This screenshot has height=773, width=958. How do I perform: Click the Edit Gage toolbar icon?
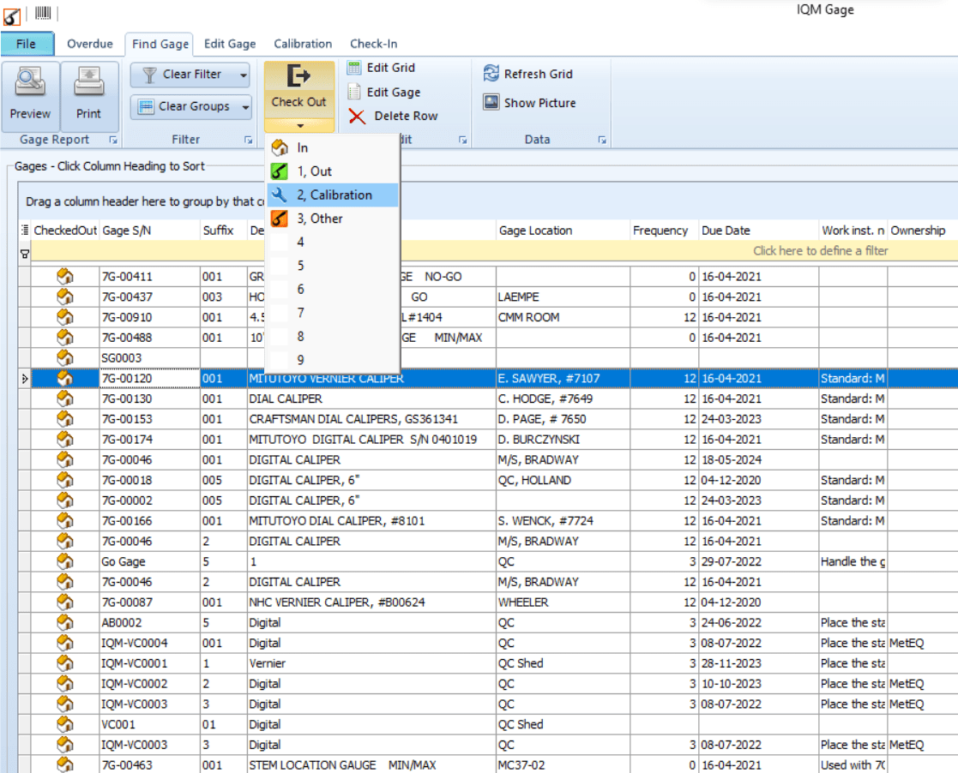click(x=354, y=93)
